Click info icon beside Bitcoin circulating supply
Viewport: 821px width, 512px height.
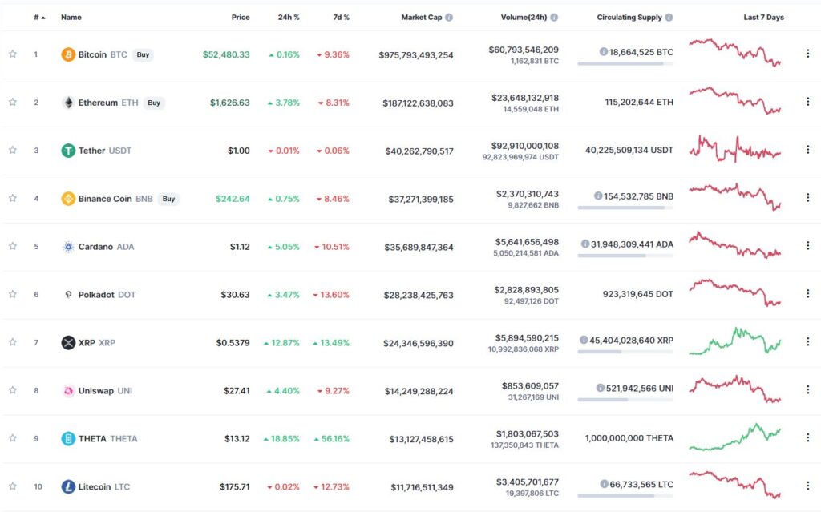click(x=603, y=52)
